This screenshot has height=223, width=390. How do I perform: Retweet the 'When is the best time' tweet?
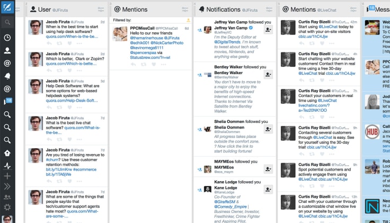(x=59, y=43)
